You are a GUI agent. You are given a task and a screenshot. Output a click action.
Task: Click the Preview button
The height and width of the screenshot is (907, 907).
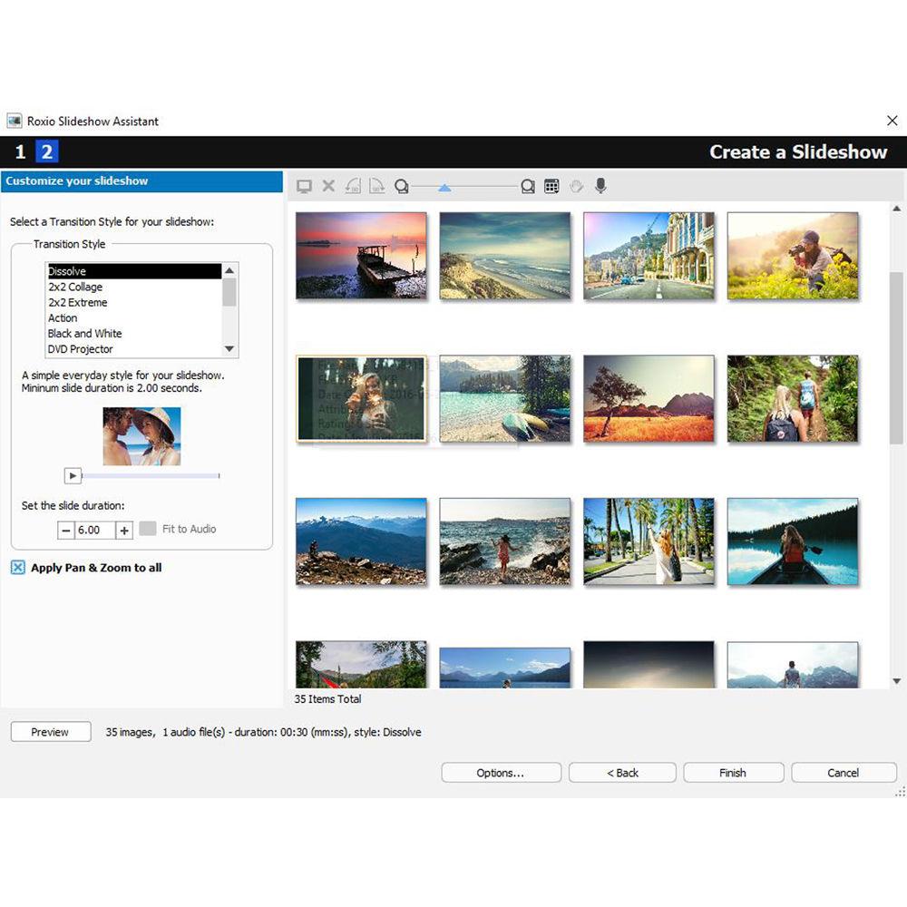50,732
